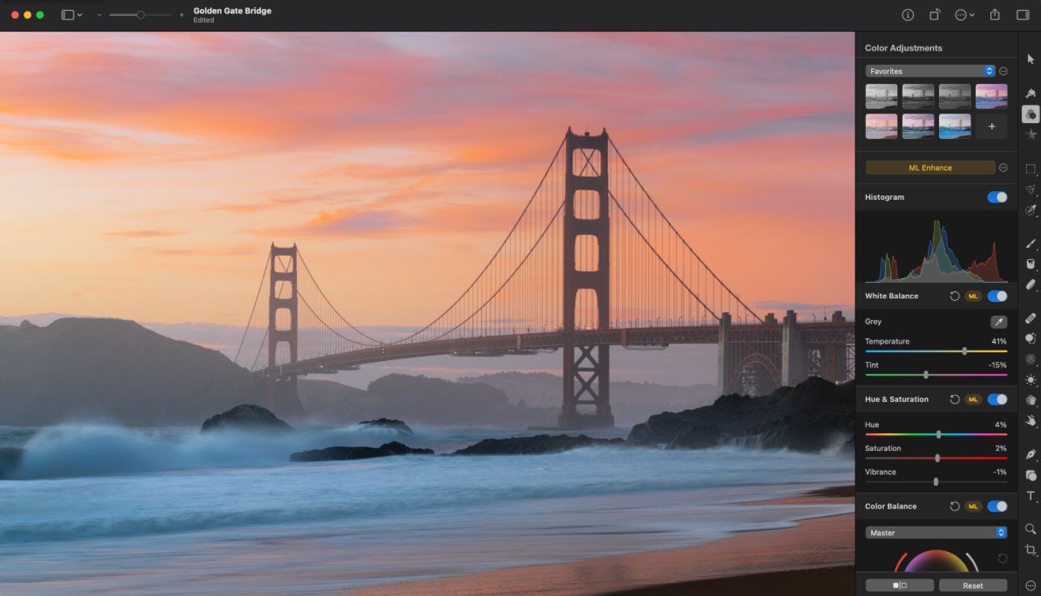Screen dimensions: 1041x596
Task: Pick the Grey white balance eyedropper
Action: (x=999, y=321)
